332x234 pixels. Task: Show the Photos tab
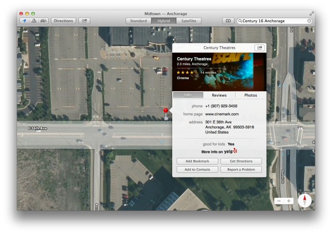pyautogui.click(x=251, y=95)
